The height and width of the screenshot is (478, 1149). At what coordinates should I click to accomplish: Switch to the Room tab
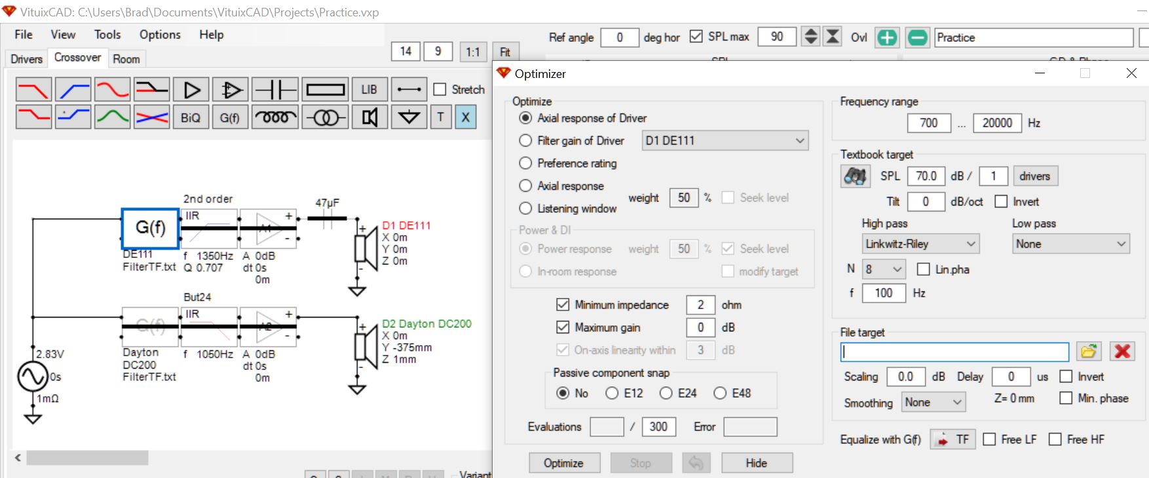tap(126, 59)
